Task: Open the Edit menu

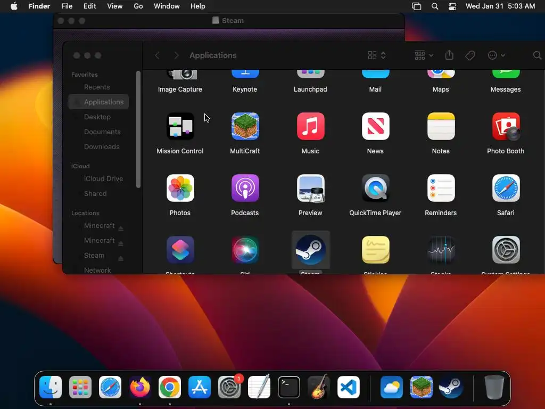Action: (89, 6)
